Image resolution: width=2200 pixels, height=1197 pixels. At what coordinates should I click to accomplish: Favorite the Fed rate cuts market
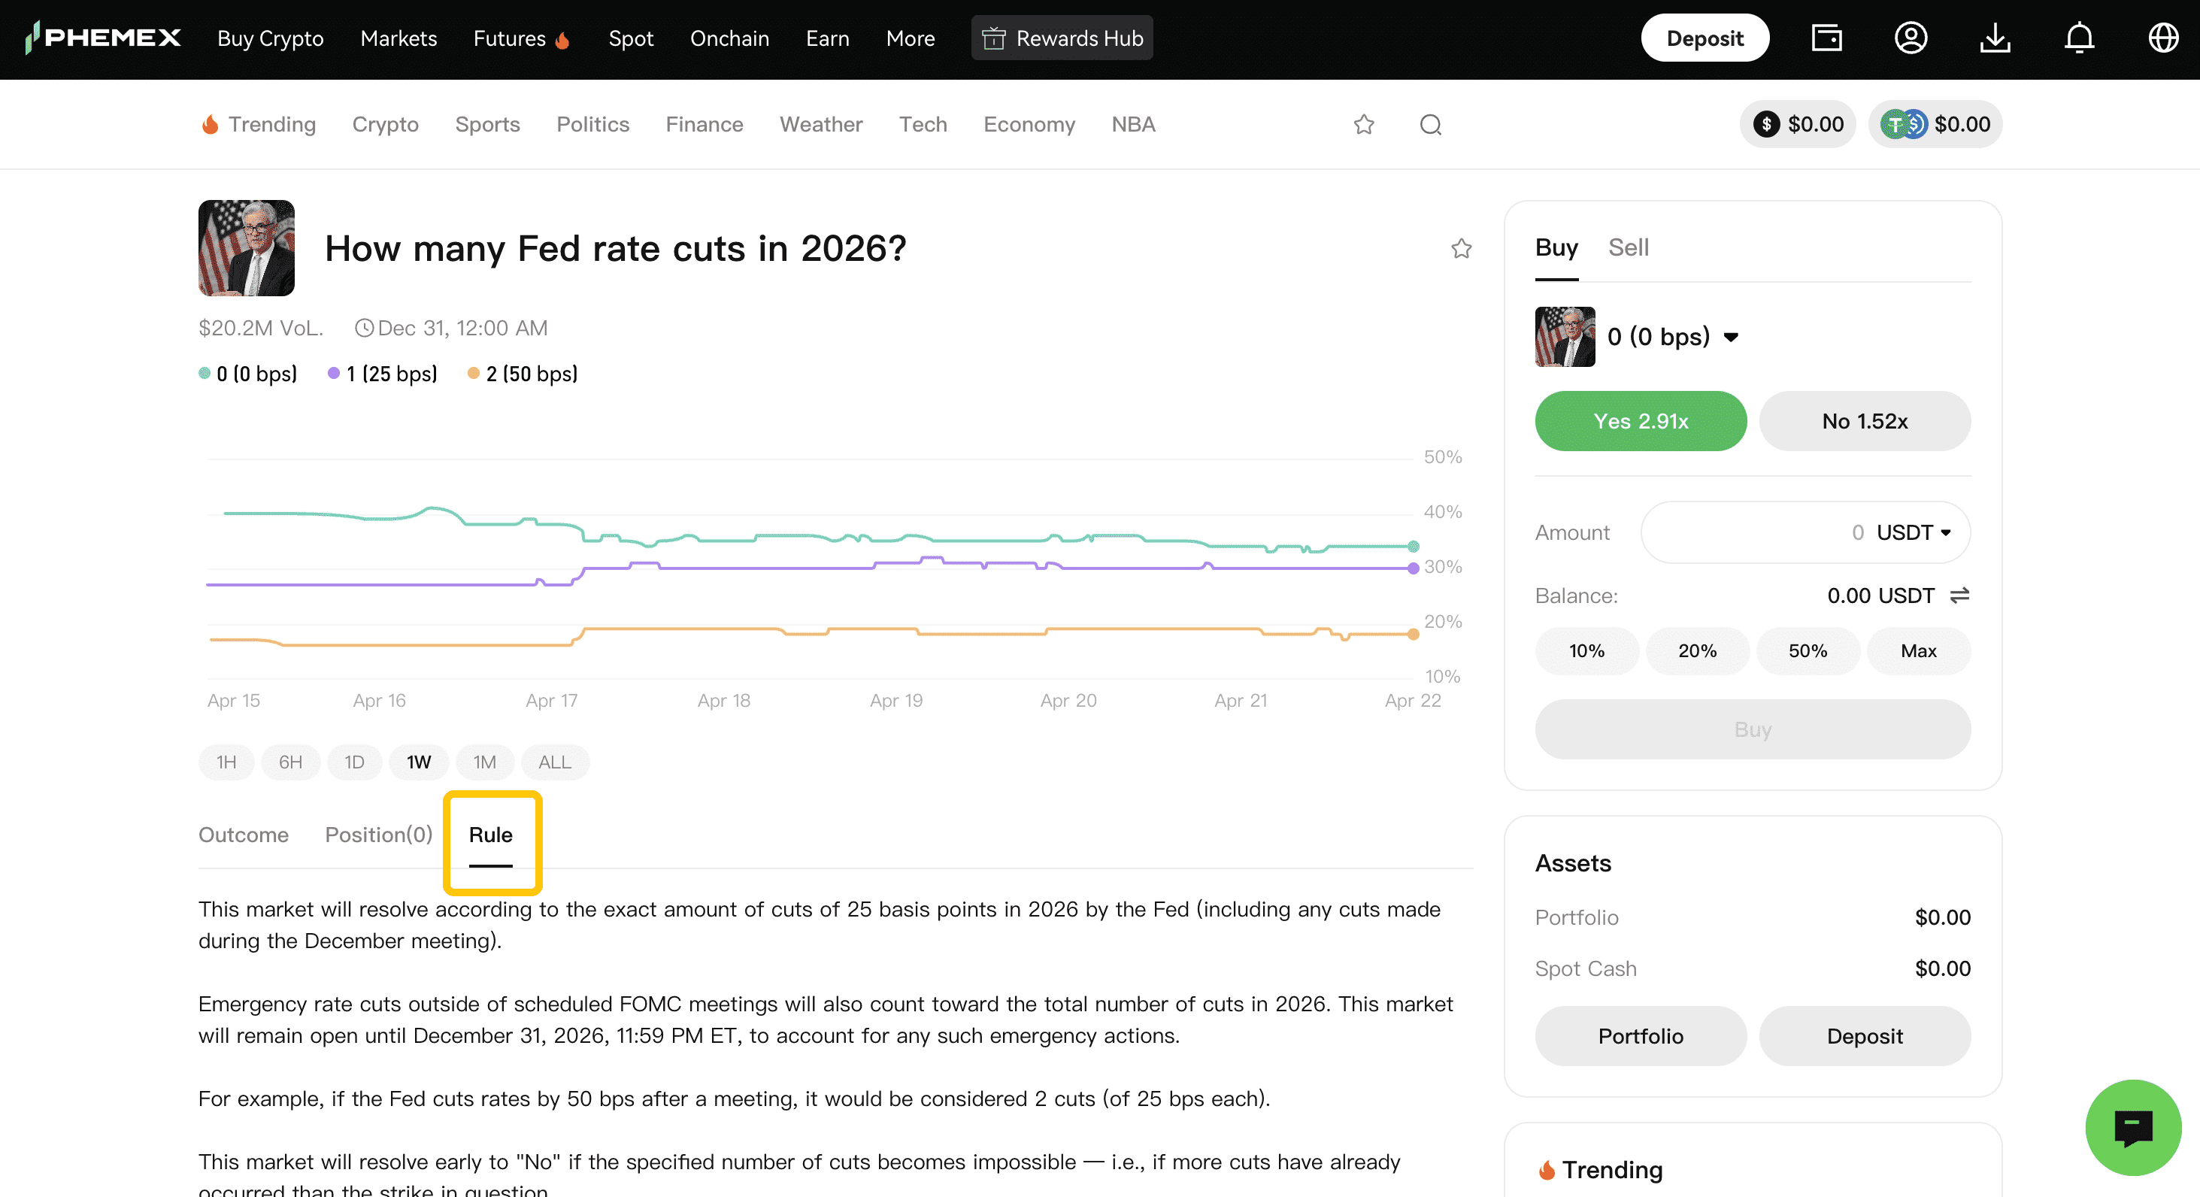coord(1461,248)
